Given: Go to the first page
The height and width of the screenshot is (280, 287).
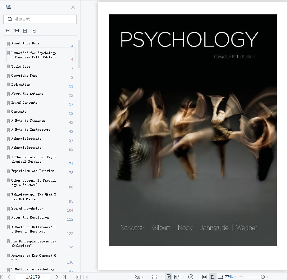Looking at the screenshot, I should [2, 277].
